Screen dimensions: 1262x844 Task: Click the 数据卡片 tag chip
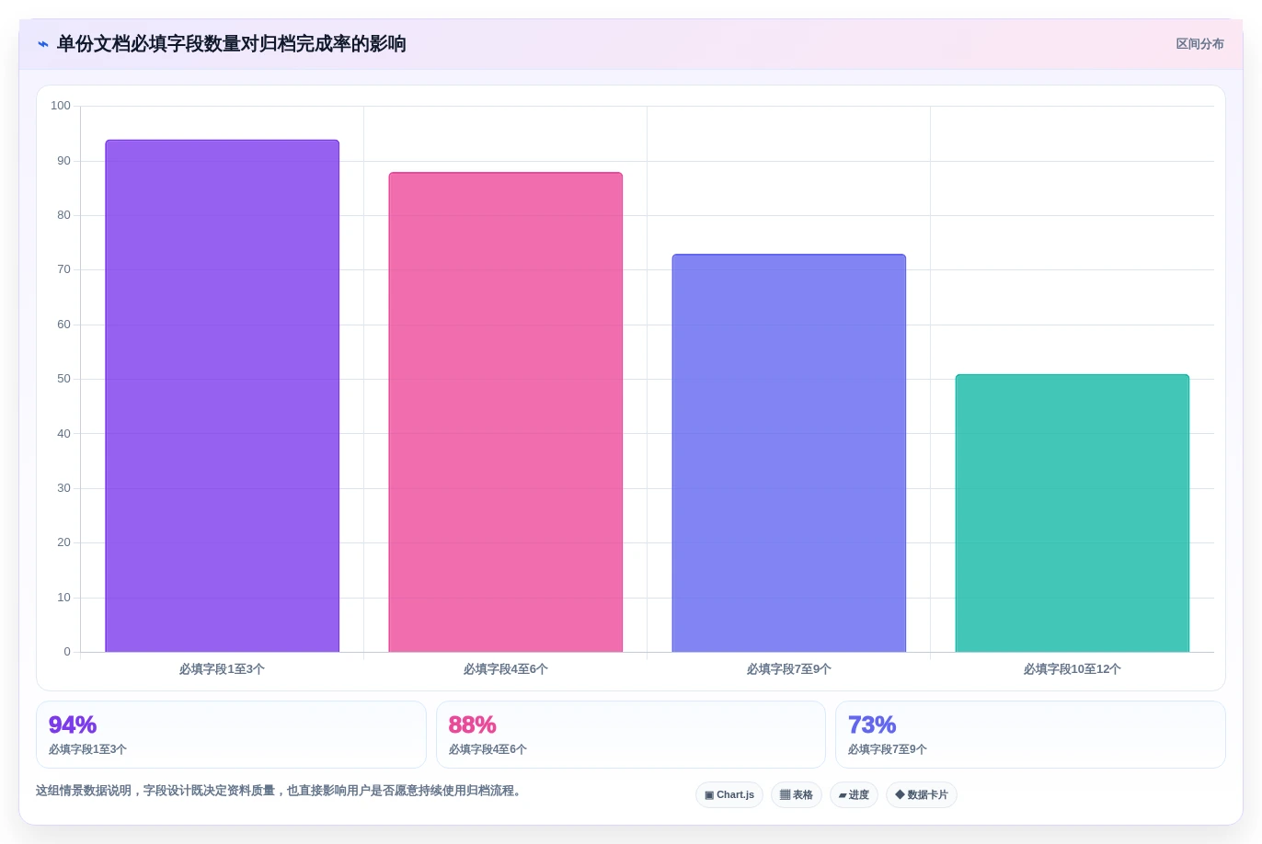tap(922, 795)
